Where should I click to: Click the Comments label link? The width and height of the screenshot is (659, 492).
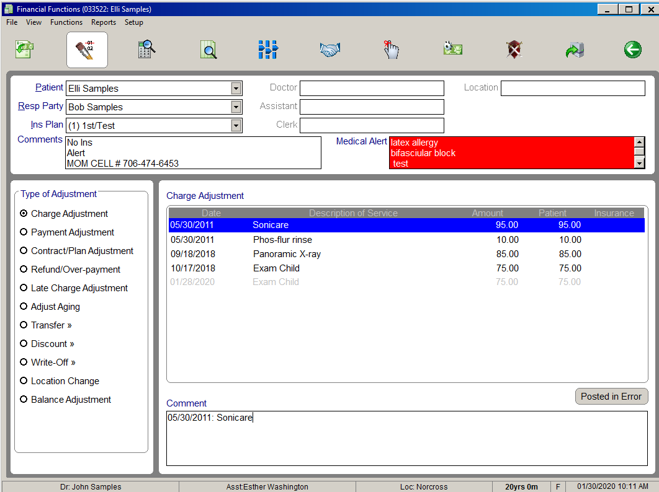click(x=40, y=139)
